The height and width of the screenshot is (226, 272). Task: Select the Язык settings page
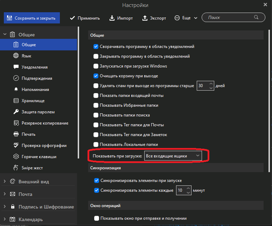(x=39, y=56)
